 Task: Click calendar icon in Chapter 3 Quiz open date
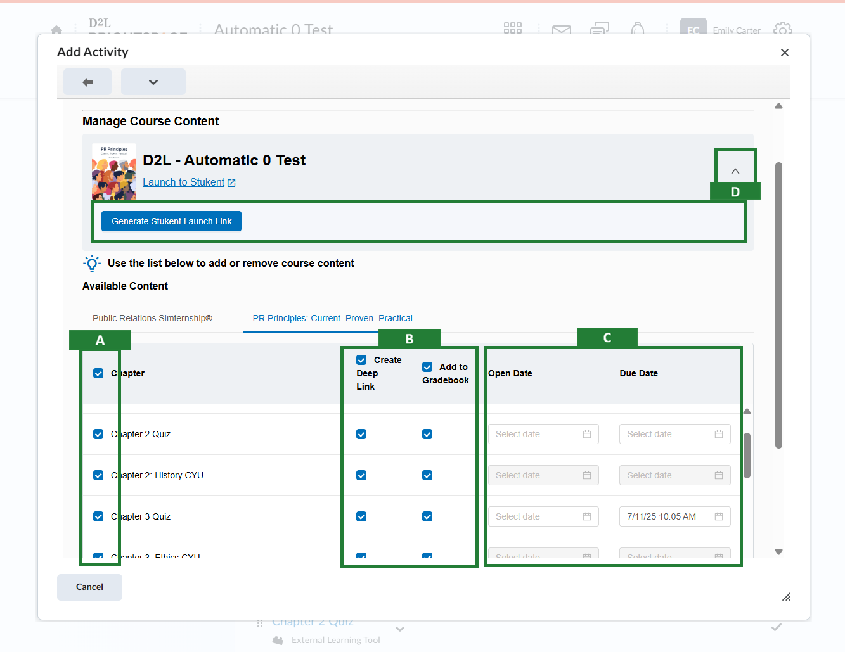[x=587, y=516]
